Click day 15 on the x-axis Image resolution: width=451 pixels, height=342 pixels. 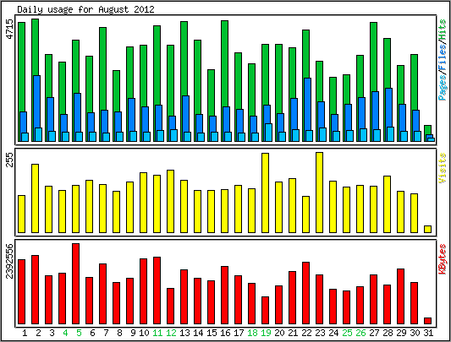pyautogui.click(x=212, y=333)
